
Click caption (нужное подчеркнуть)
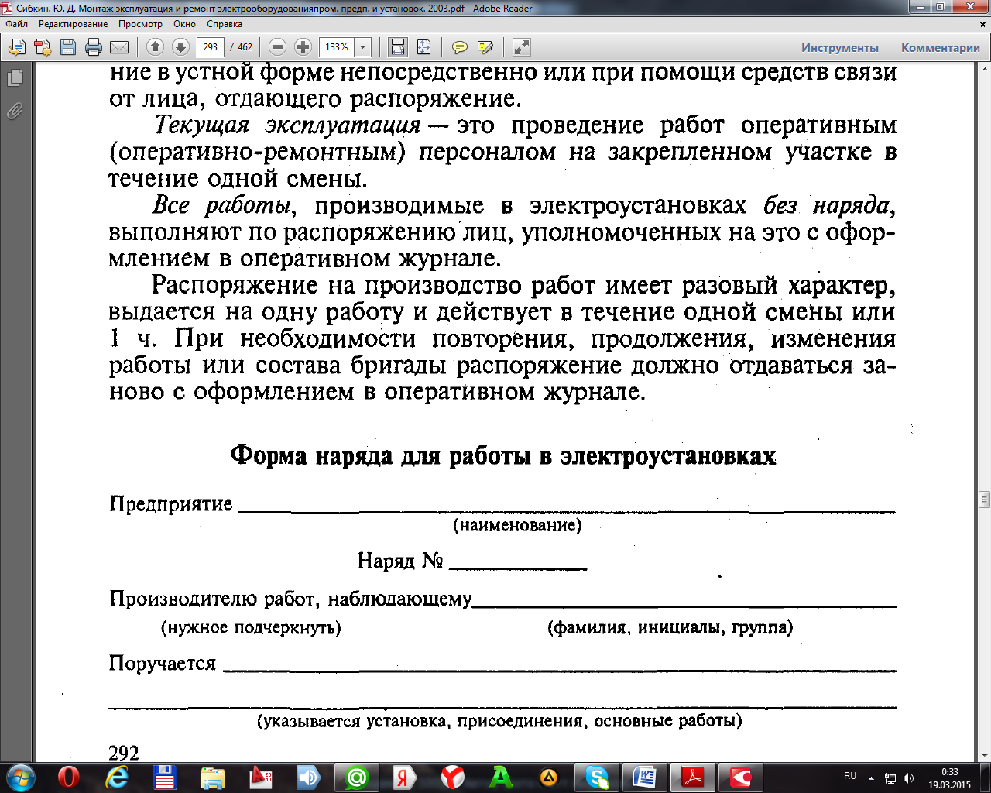click(x=251, y=627)
